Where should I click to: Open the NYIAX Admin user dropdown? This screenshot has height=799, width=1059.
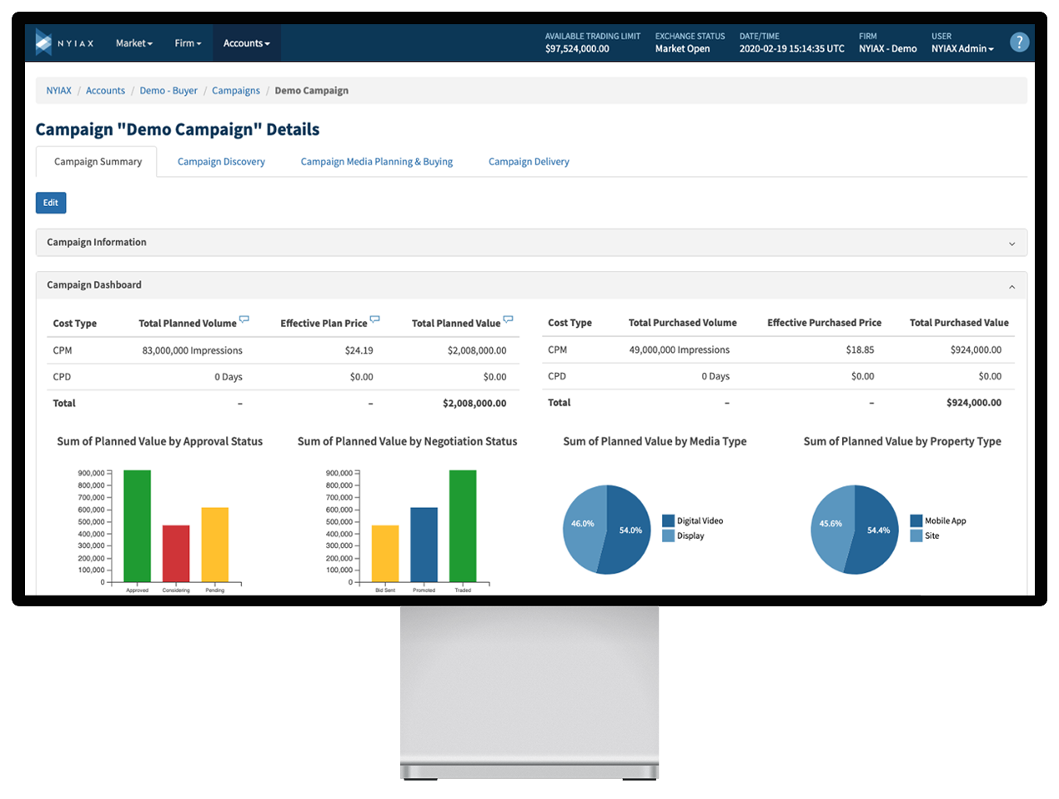(x=962, y=48)
